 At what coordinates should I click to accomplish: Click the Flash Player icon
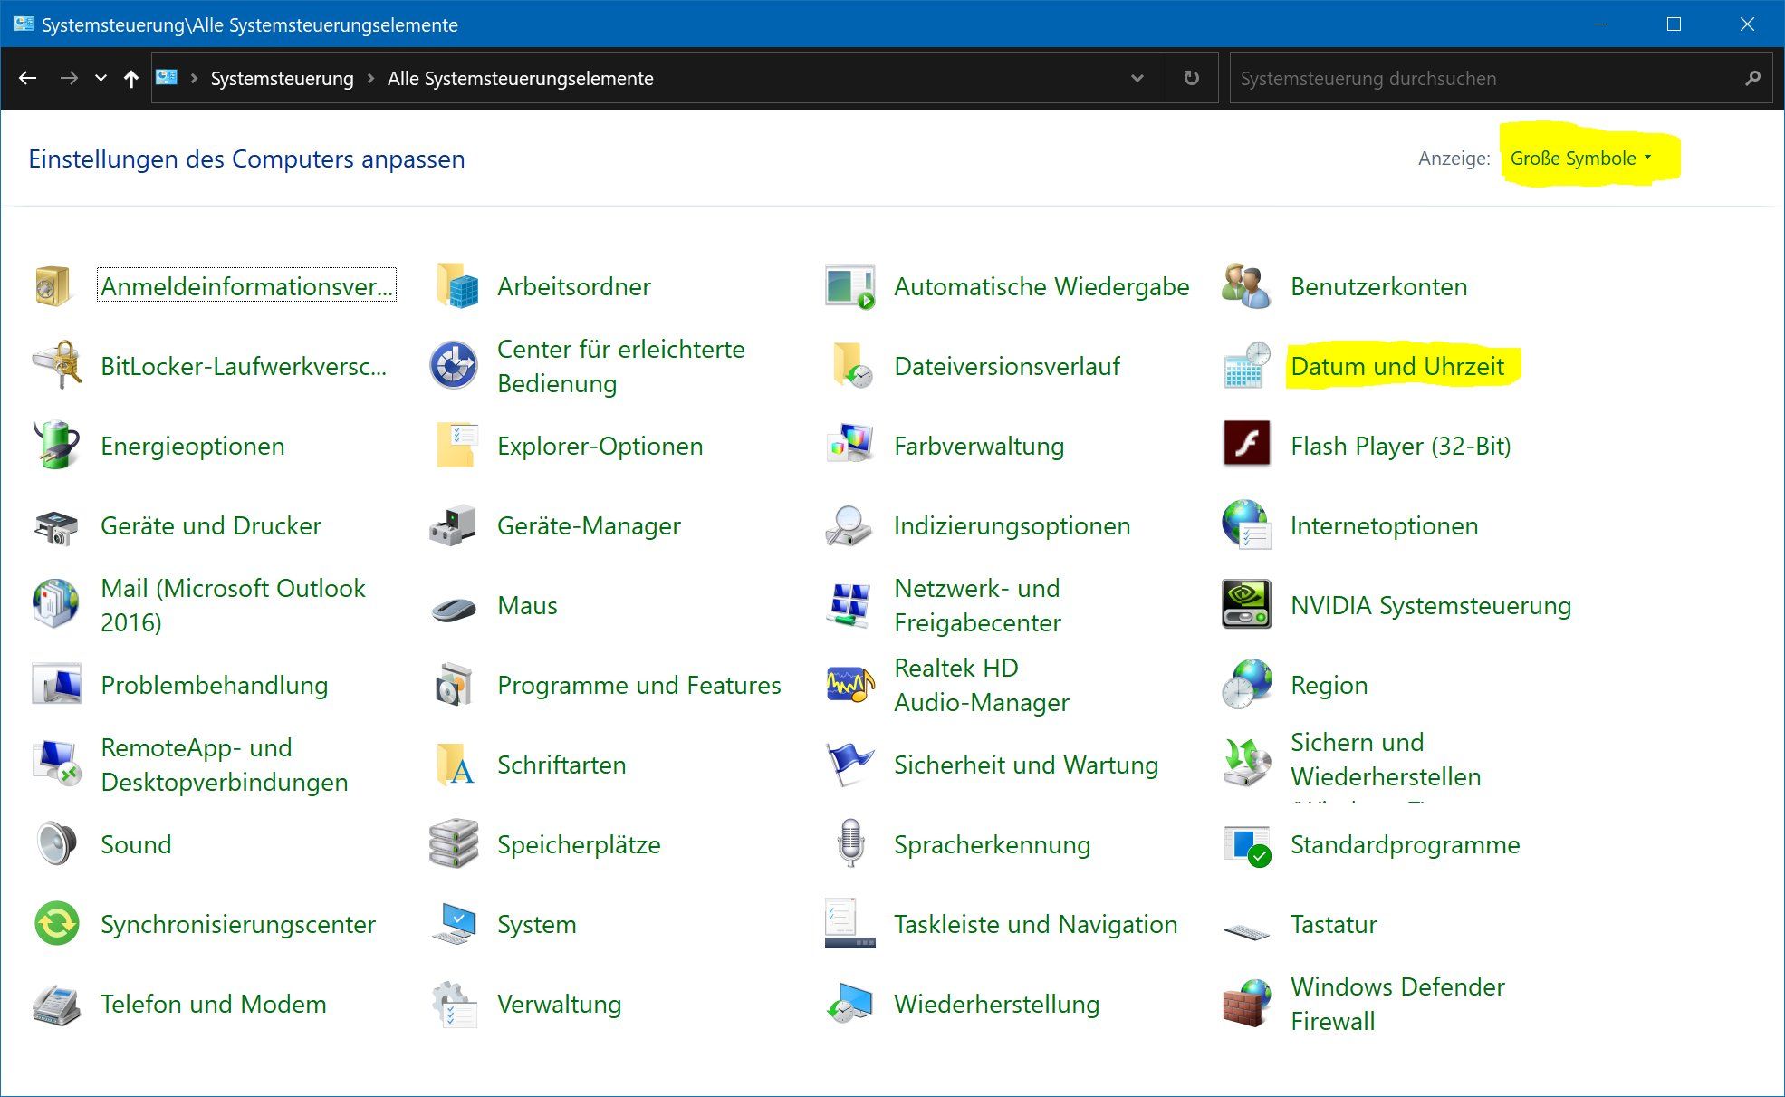(1246, 443)
